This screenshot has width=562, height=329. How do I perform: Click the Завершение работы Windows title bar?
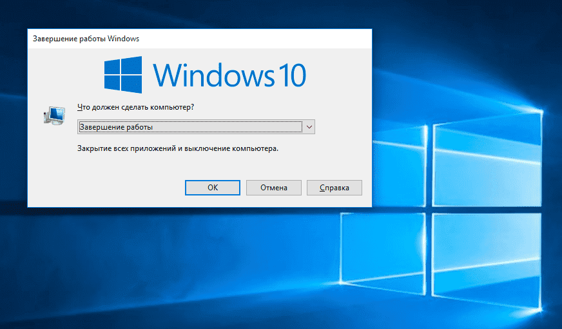[200, 39]
